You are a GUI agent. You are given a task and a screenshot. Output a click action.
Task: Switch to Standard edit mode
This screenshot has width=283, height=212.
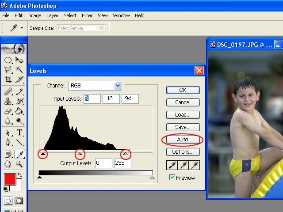pos(8,201)
